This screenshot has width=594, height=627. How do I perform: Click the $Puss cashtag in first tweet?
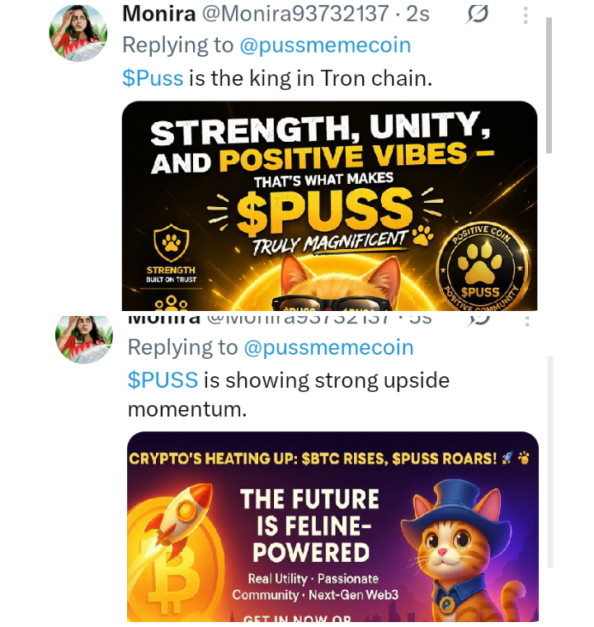[153, 78]
